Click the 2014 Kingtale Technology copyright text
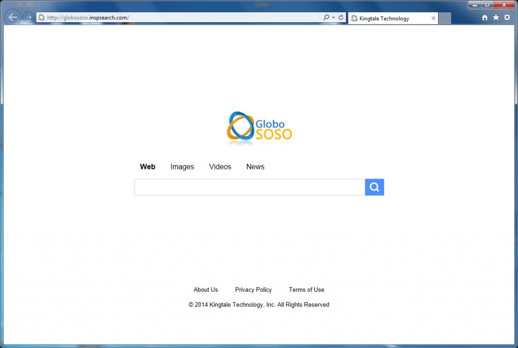The height and width of the screenshot is (348, 518). coord(258,304)
